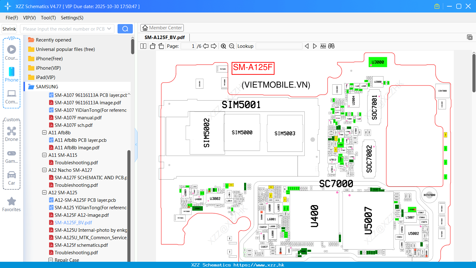Open the VIP(V) menu
This screenshot has width=476, height=268.
pyautogui.click(x=29, y=18)
